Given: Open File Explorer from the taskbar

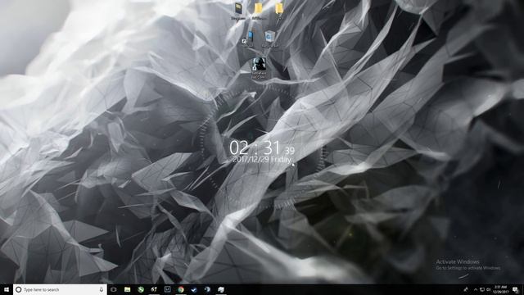Looking at the screenshot, I should point(128,289).
